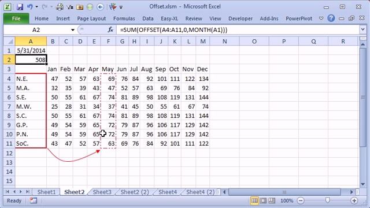Click the zoom slider handle

(327, 200)
